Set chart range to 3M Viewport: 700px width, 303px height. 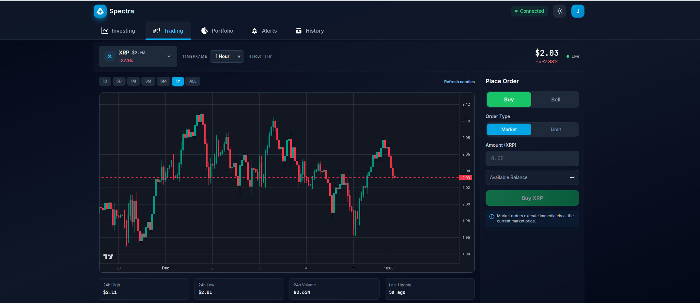[148, 81]
